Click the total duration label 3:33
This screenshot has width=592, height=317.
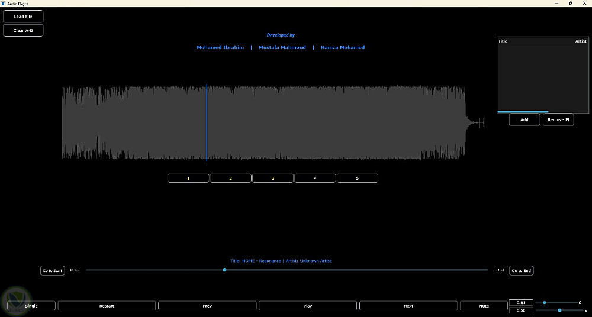[500, 270]
